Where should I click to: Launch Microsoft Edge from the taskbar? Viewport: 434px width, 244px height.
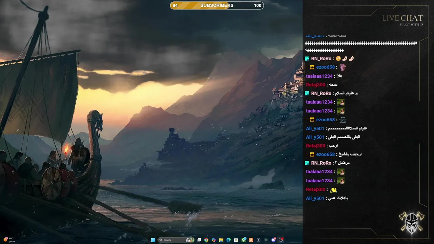point(229,240)
